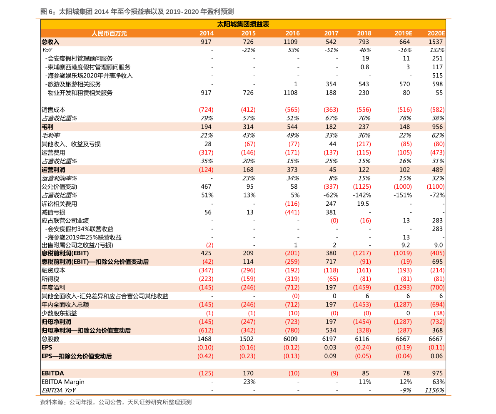The height and width of the screenshot is (414, 496).
Task: Select the 2016 column header
Action: click(293, 33)
